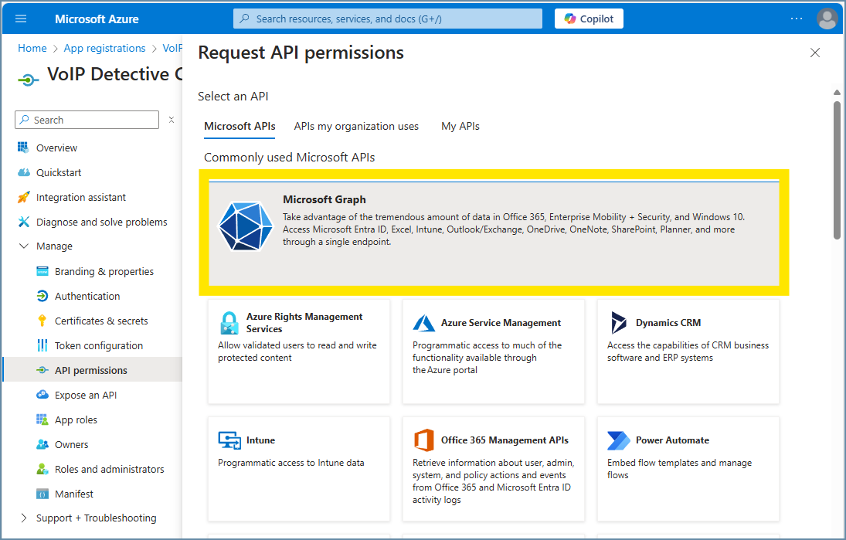Select Token configuration label
The height and width of the screenshot is (540, 846).
[99, 346]
